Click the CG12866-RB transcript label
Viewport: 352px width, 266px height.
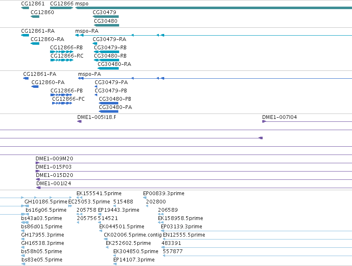(67, 48)
